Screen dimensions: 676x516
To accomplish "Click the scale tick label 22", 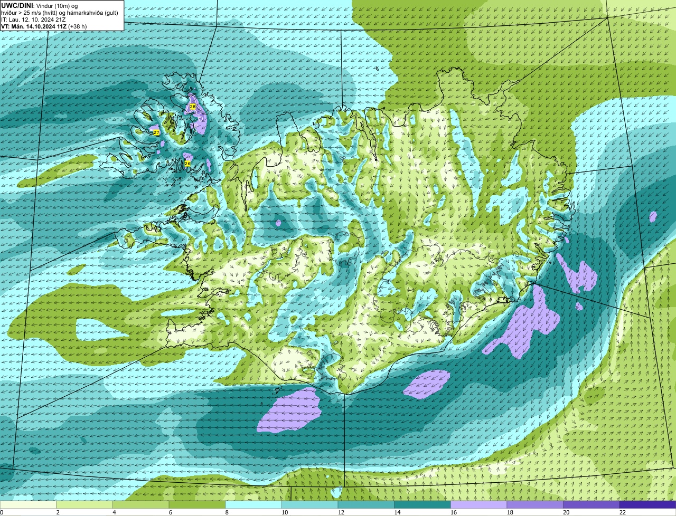I will tap(622, 512).
